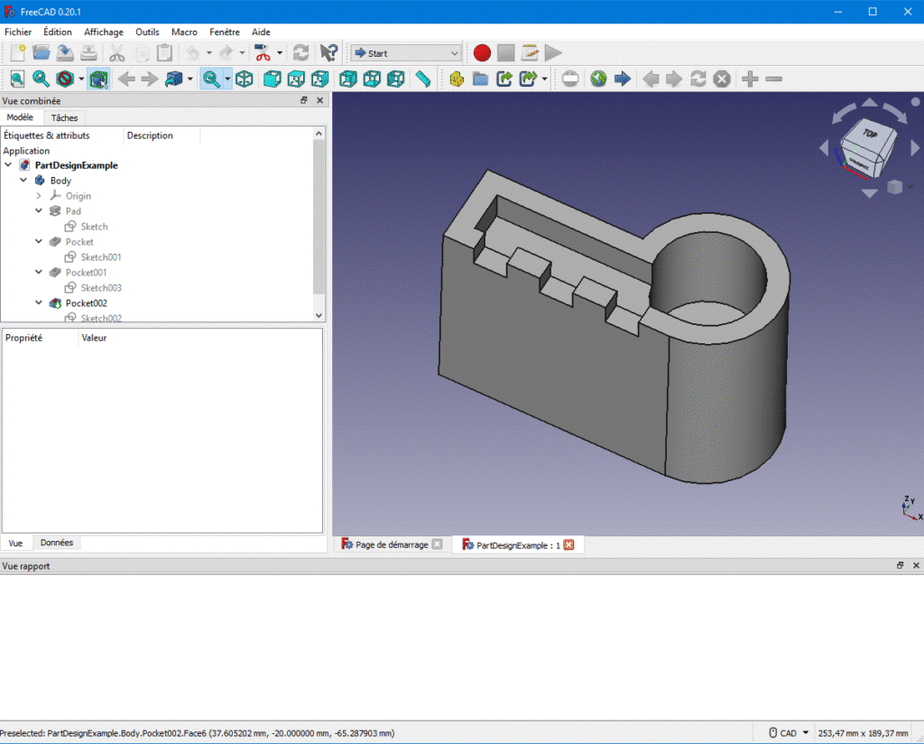Viewport: 924px width, 744px height.
Task: Click the TOP face of navigation cube
Action: click(871, 134)
